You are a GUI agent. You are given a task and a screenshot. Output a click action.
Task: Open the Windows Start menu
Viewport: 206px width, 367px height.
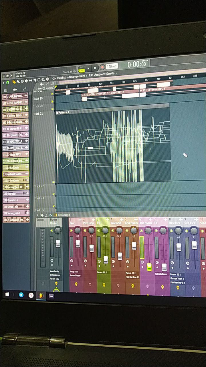click(x=7, y=294)
